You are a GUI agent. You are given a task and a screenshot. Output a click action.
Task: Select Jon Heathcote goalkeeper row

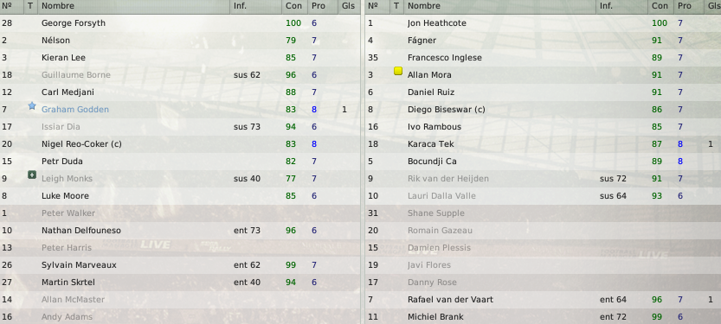pyautogui.click(x=543, y=23)
